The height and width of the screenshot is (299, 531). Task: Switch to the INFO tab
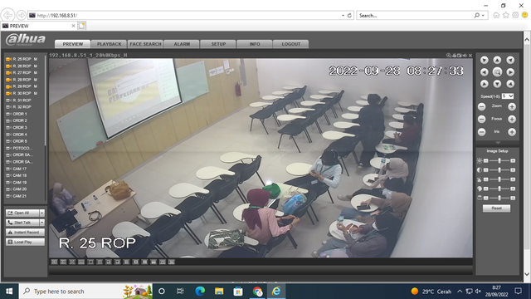[x=255, y=44]
